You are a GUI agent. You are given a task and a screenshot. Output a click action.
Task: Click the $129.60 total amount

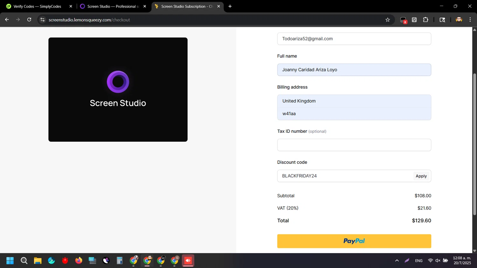coord(421,221)
